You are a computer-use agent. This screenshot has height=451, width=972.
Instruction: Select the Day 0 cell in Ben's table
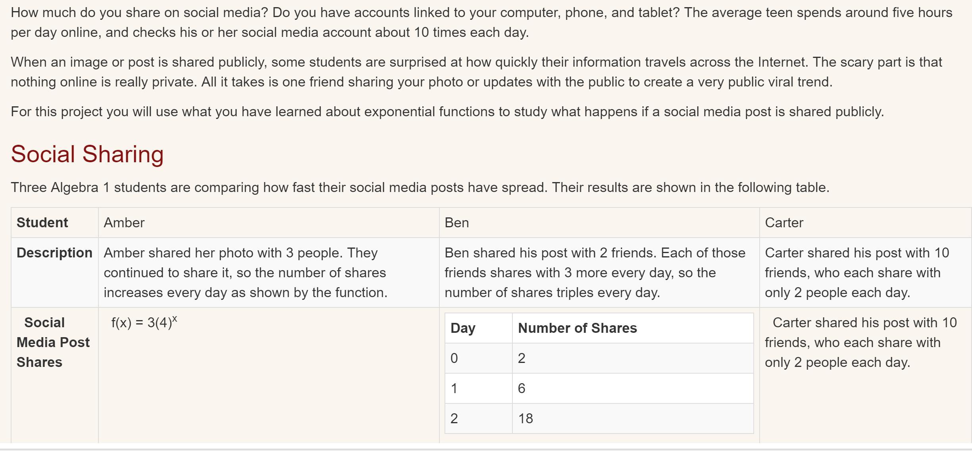(454, 358)
